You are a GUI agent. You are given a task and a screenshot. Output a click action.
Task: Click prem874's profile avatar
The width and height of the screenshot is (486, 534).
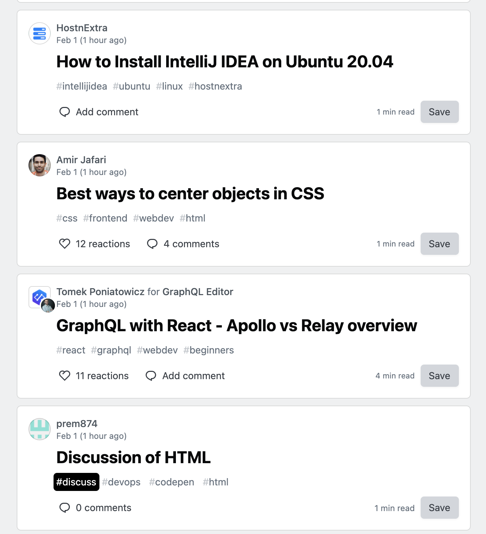[x=39, y=429]
